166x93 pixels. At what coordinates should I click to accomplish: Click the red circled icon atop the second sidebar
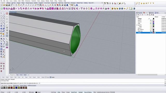click(x=7, y=13)
